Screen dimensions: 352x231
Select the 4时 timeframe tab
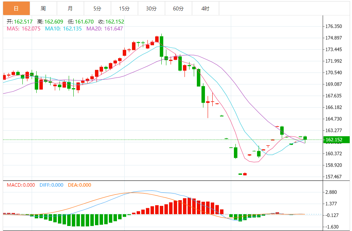(205, 8)
